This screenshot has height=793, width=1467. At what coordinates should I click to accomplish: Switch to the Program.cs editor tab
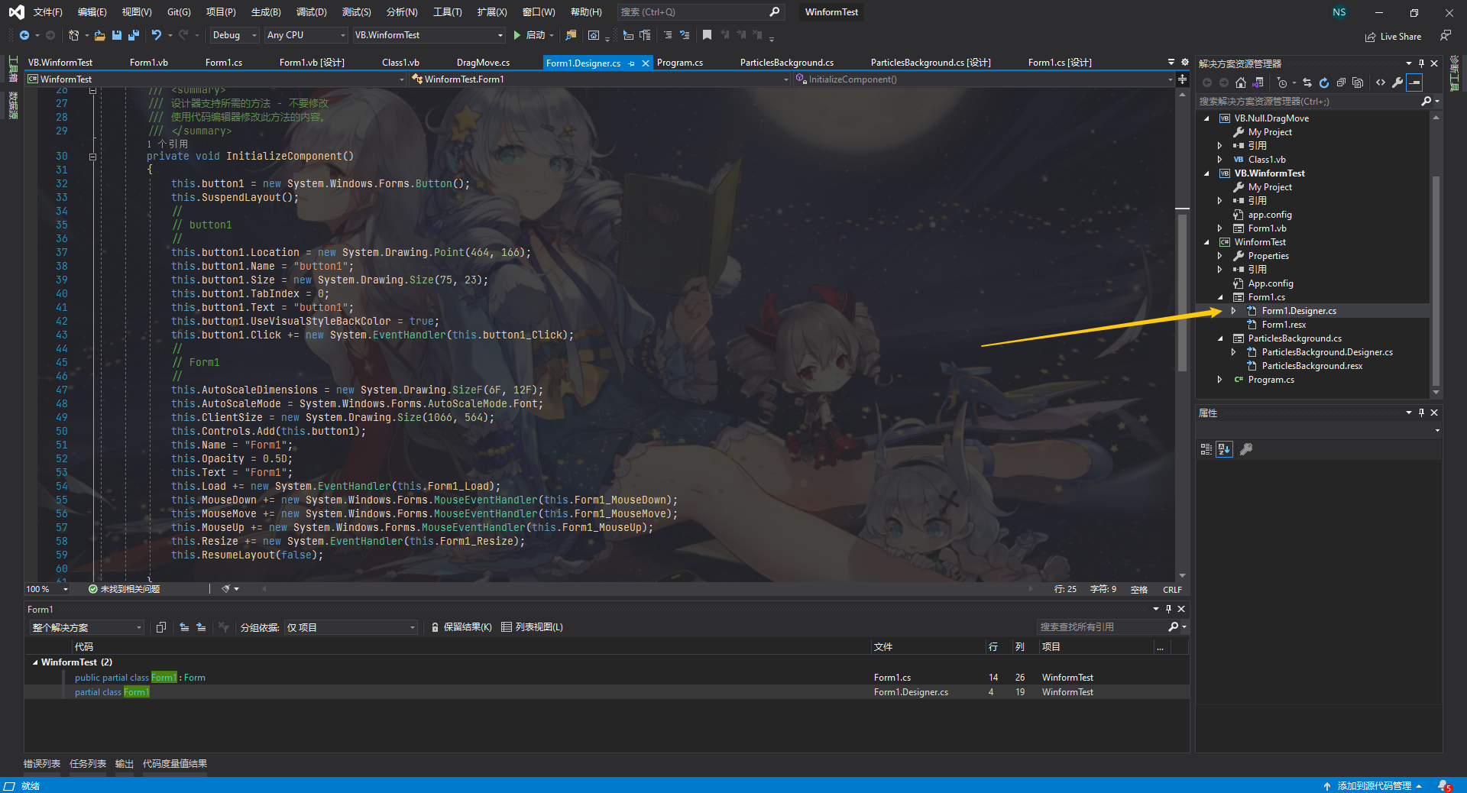(679, 62)
